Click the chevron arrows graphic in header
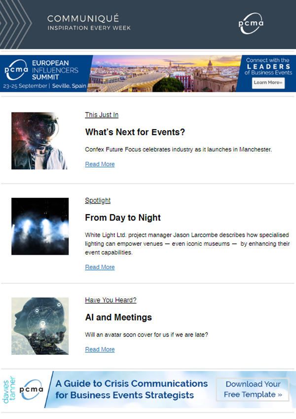Screen dimensions: 296x419 click(x=15, y=24)
